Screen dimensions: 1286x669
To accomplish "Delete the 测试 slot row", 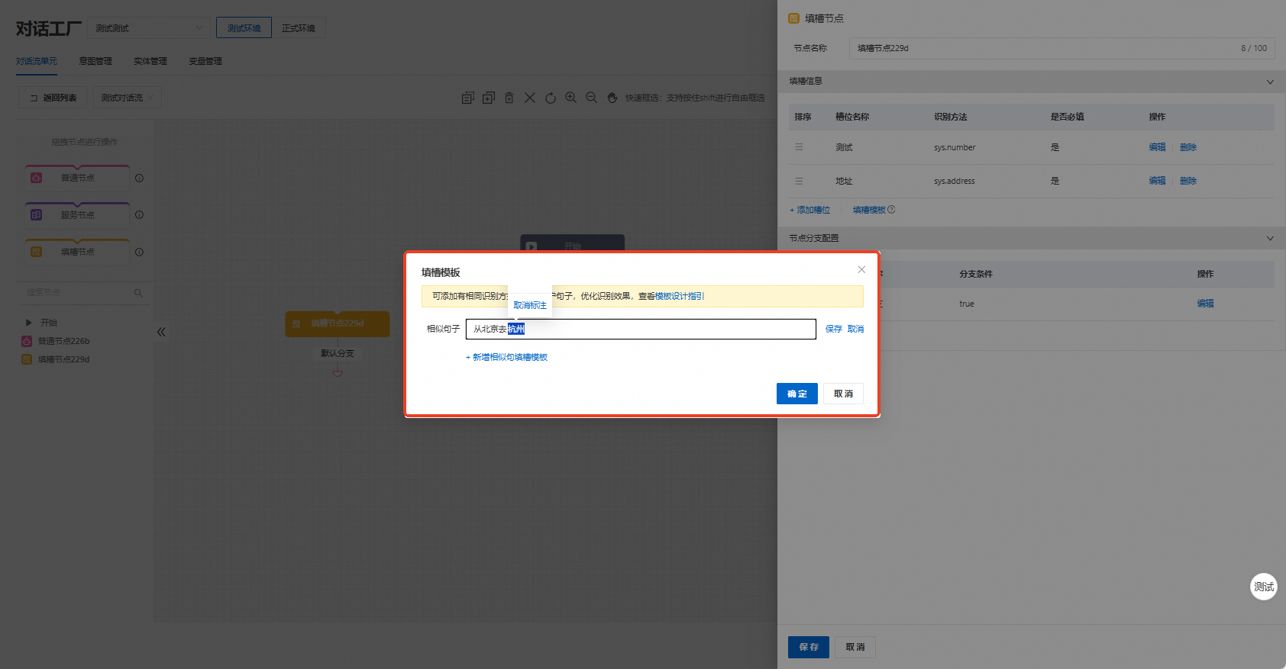I will coord(1187,147).
